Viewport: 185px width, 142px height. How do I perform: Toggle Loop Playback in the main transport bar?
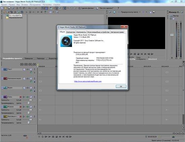[42, 137]
